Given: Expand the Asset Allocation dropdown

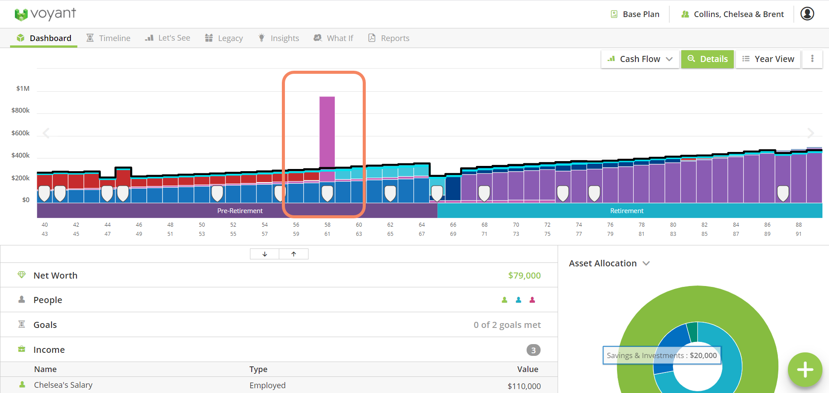Looking at the screenshot, I should pyautogui.click(x=609, y=263).
